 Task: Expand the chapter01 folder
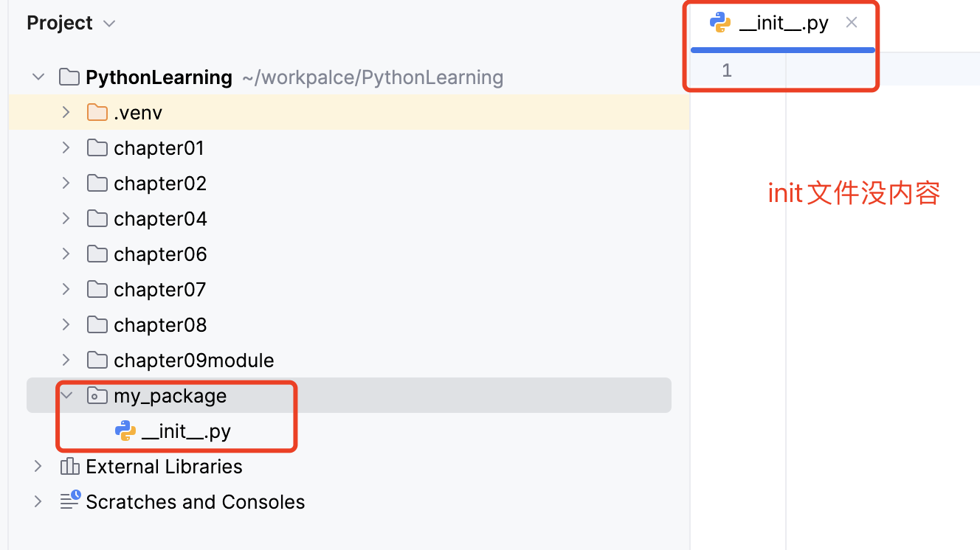coord(66,148)
